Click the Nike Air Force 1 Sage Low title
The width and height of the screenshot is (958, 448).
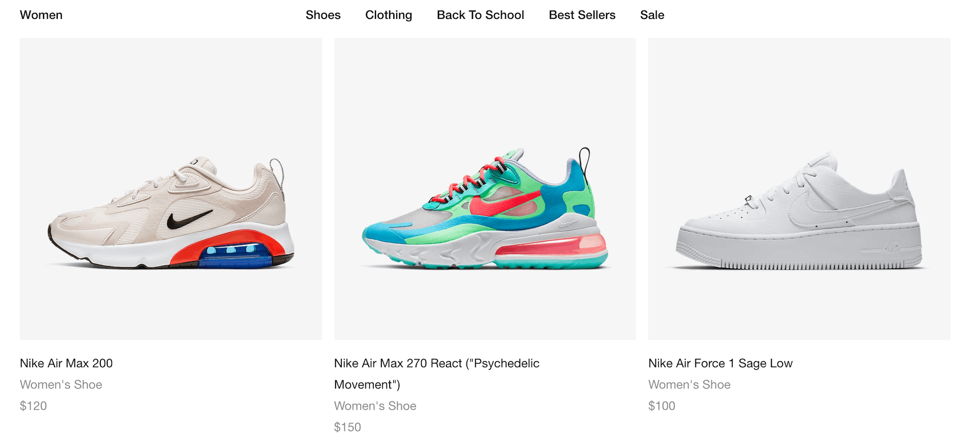coord(720,363)
